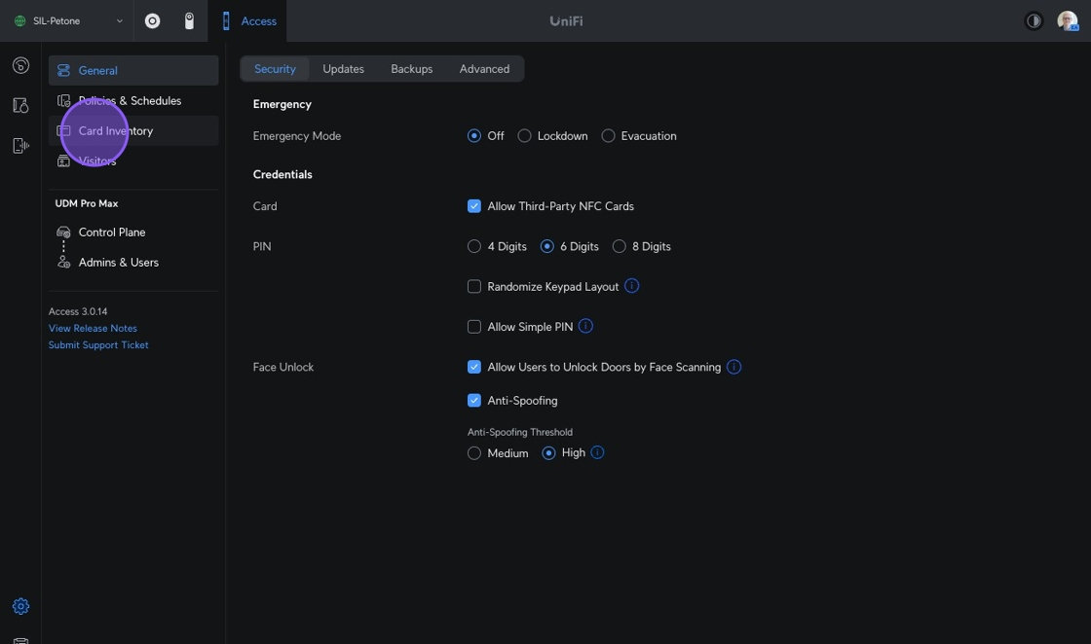Open the Advanced tab
Viewport: 1091px width, 644px height.
click(x=484, y=69)
